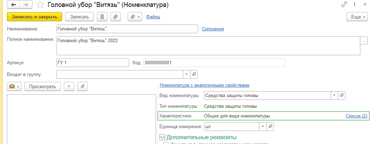Click the Дополнительные реквизиты heading
Screen dimensions: 370x144
(x=202, y=137)
